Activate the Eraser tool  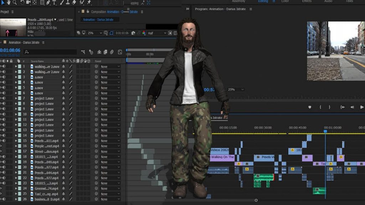coord(74,2)
